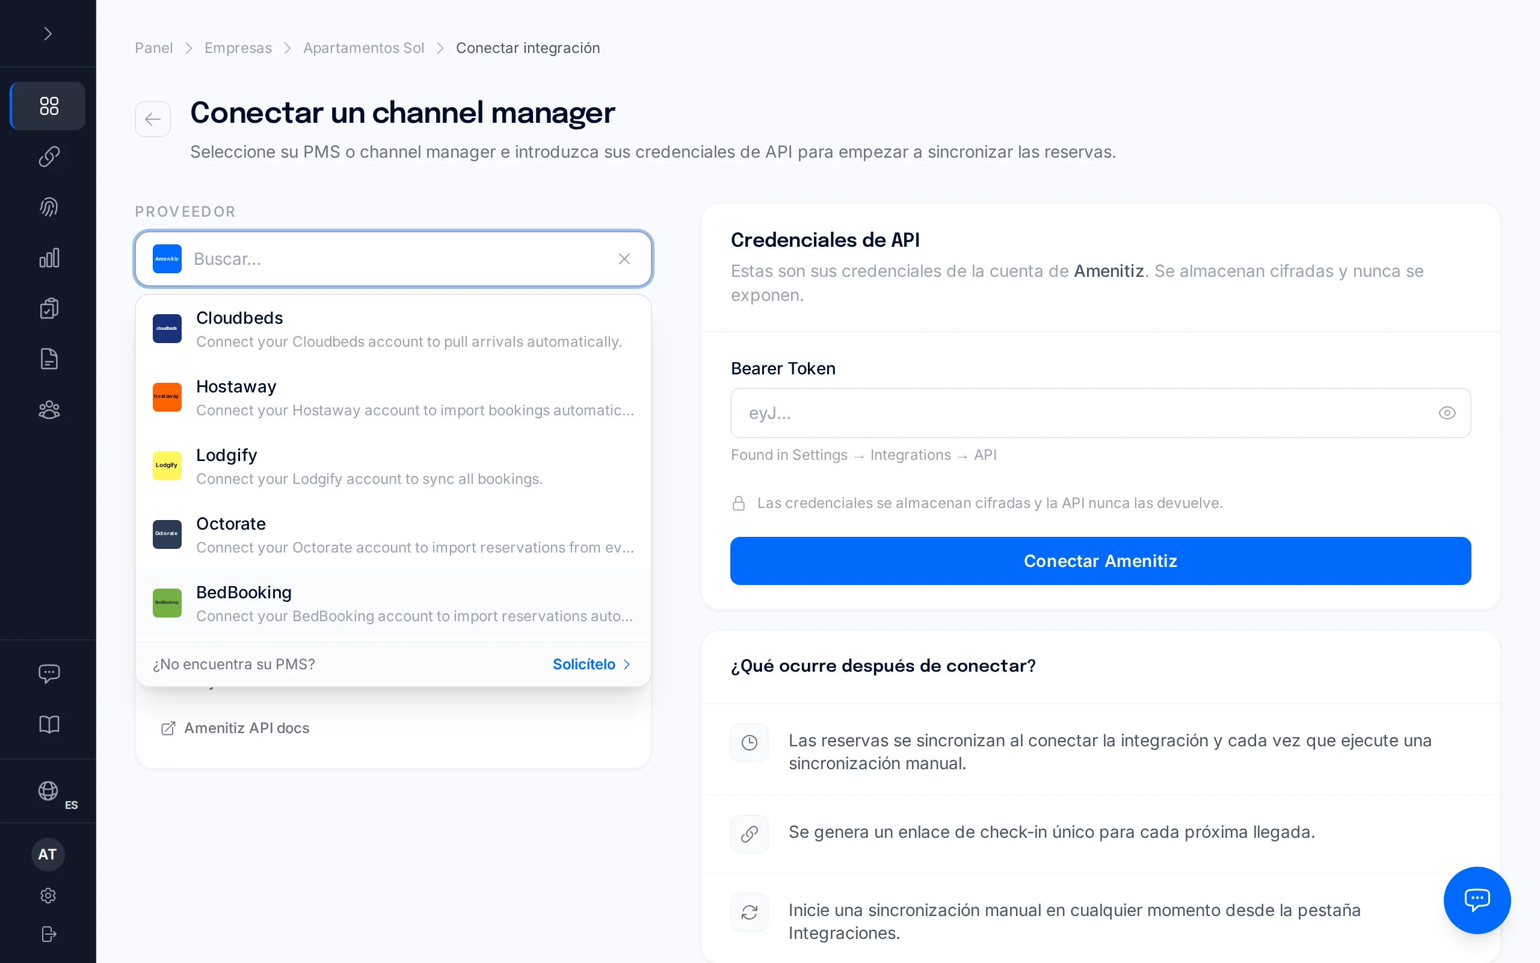Click the Amenitiz logo in provider field
Image resolution: width=1540 pixels, height=963 pixels.
tap(167, 259)
